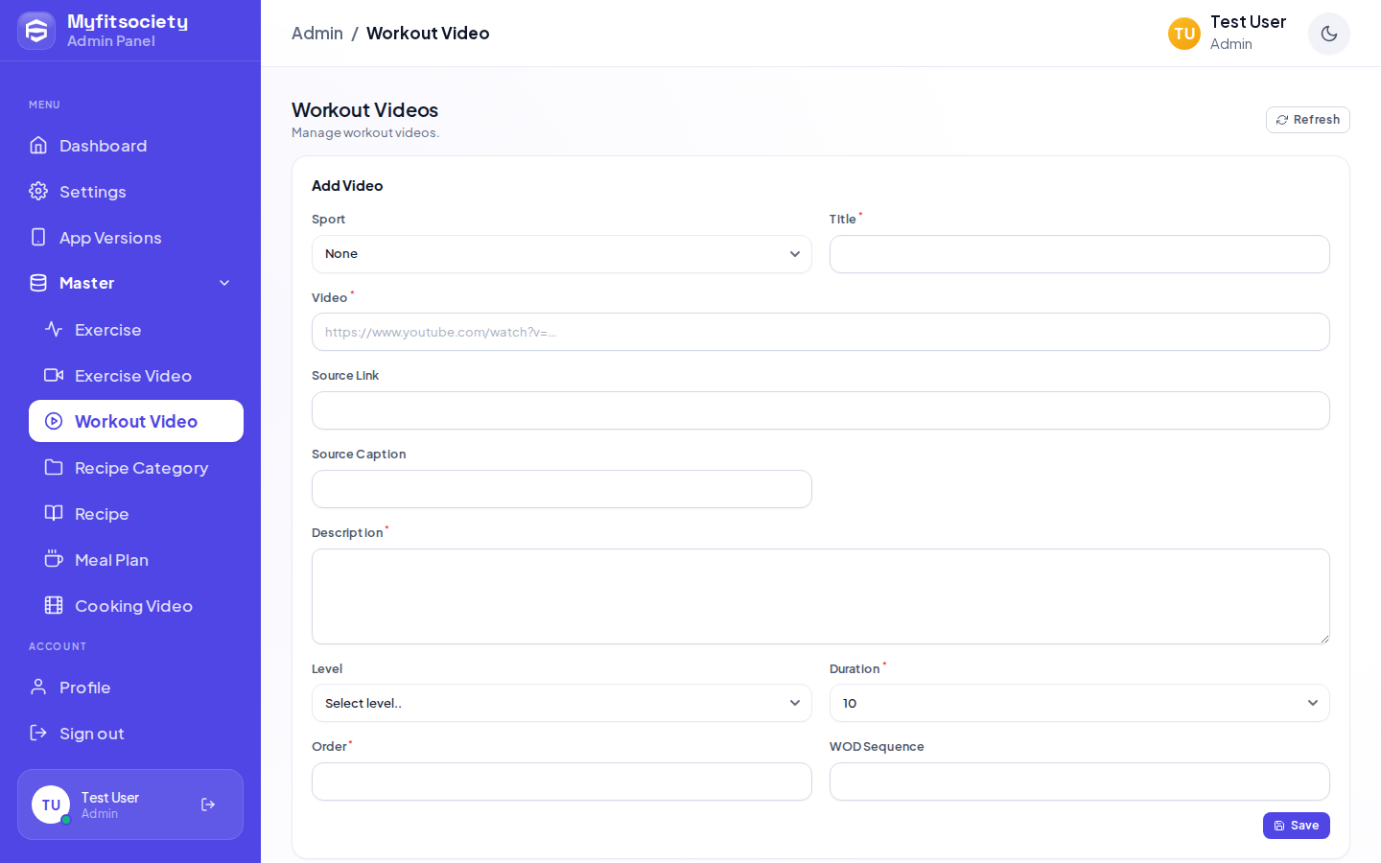The image size is (1381, 863).
Task: Open Dashboard via the home icon
Action: point(38,145)
